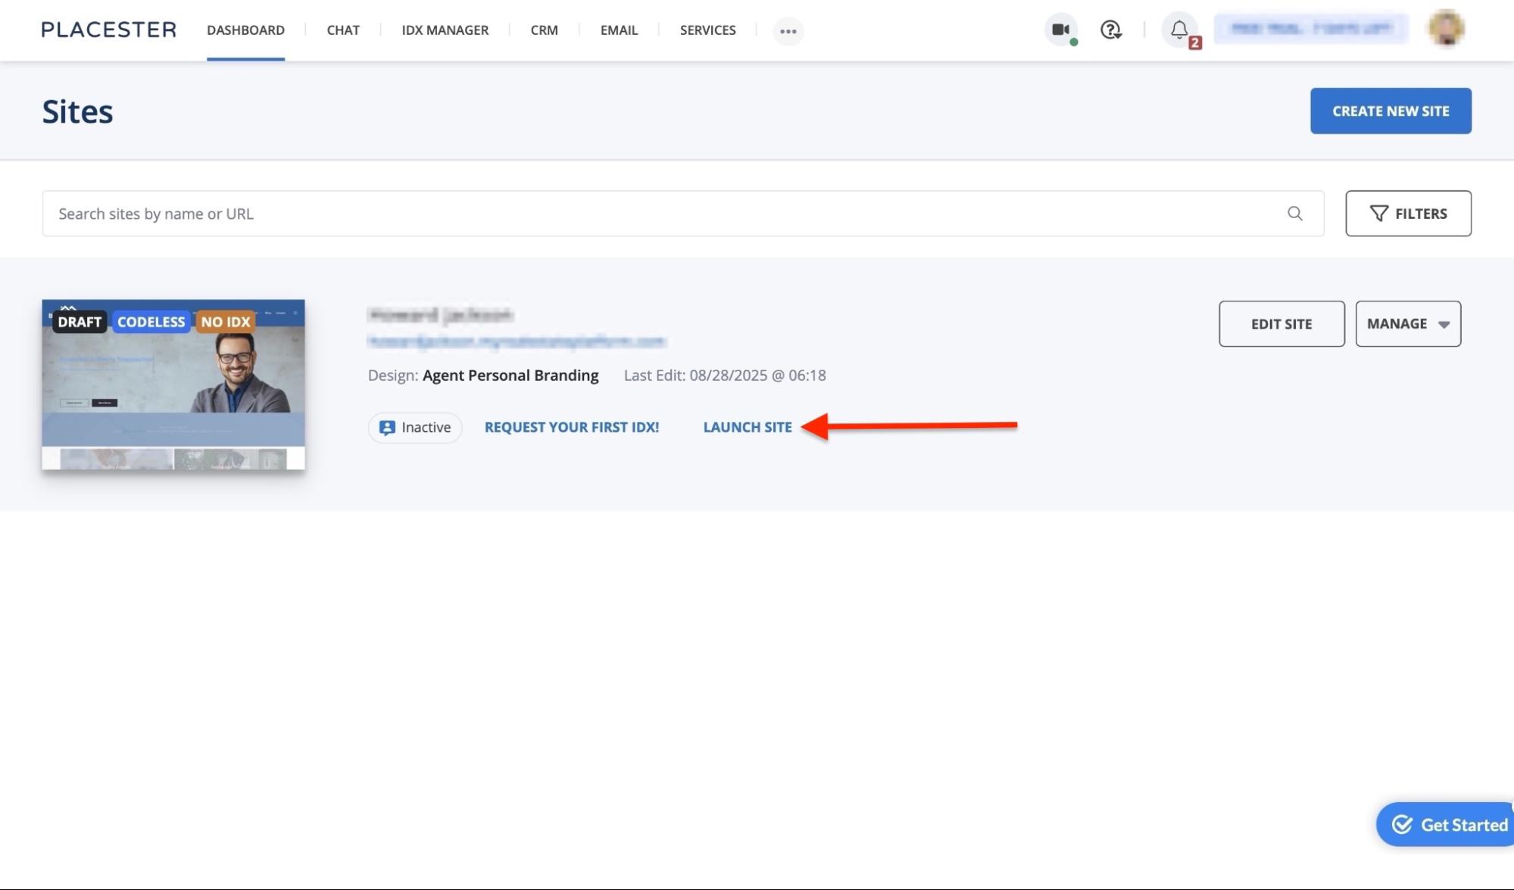
Task: Open notifications bell with 2 alerts
Action: pyautogui.click(x=1179, y=30)
